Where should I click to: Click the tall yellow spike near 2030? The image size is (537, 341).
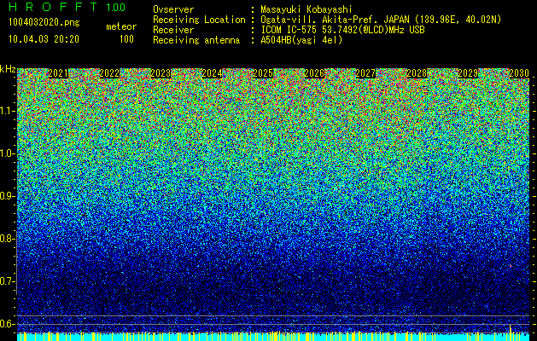point(511,332)
